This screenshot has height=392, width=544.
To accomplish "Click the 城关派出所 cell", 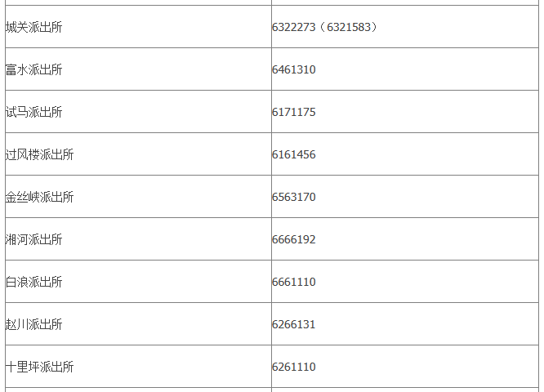I will [x=33, y=27].
